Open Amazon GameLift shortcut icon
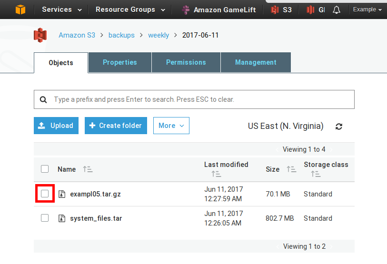 click(186, 10)
